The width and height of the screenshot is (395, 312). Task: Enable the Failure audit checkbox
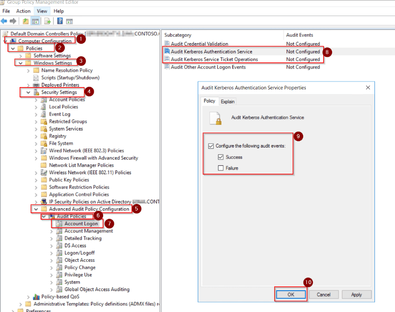coord(221,168)
